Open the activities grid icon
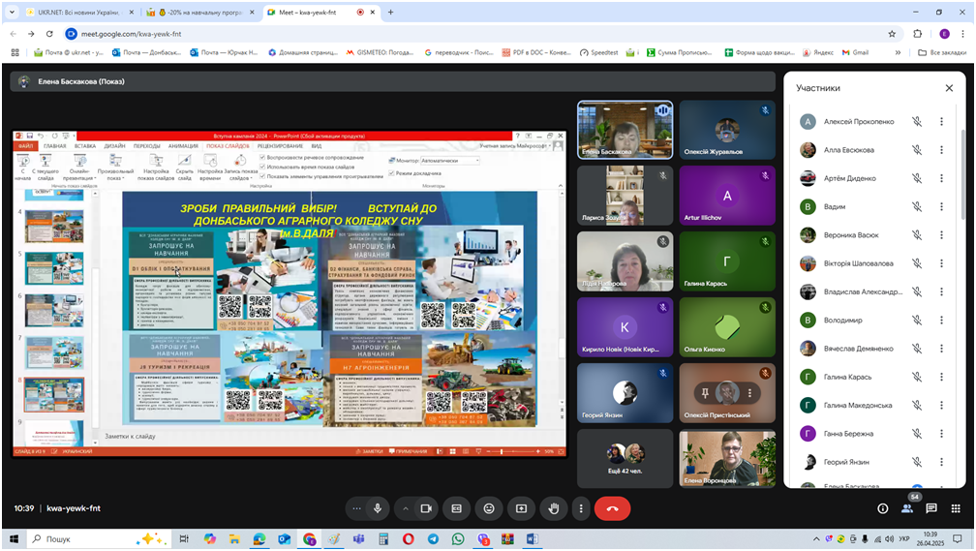The height and width of the screenshot is (551, 976). tap(956, 508)
